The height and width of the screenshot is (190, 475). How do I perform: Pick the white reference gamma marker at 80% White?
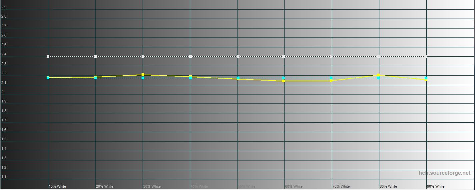(378, 56)
